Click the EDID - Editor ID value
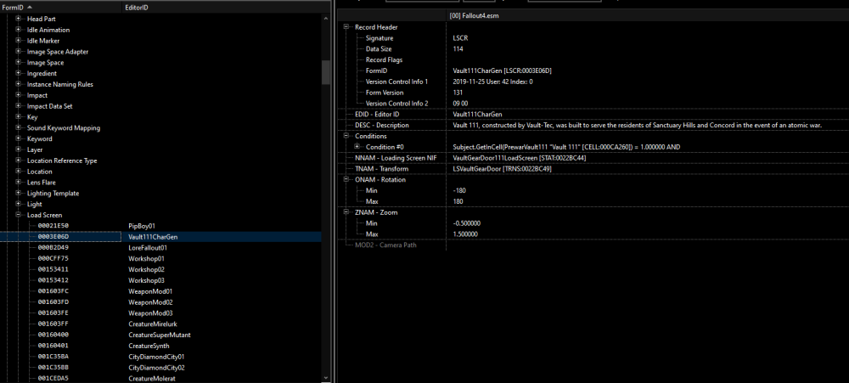This screenshot has width=849, height=383. (477, 115)
